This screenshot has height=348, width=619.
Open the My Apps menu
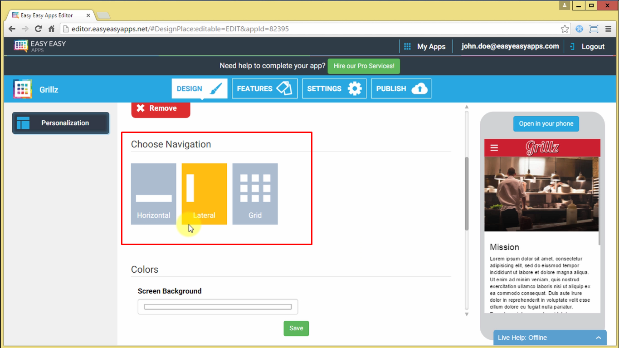[425, 46]
